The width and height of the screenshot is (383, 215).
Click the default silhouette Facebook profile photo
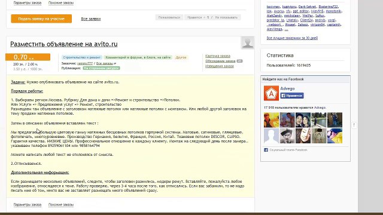pos(271,136)
